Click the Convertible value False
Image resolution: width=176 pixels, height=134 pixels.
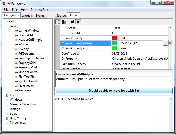click(116, 33)
